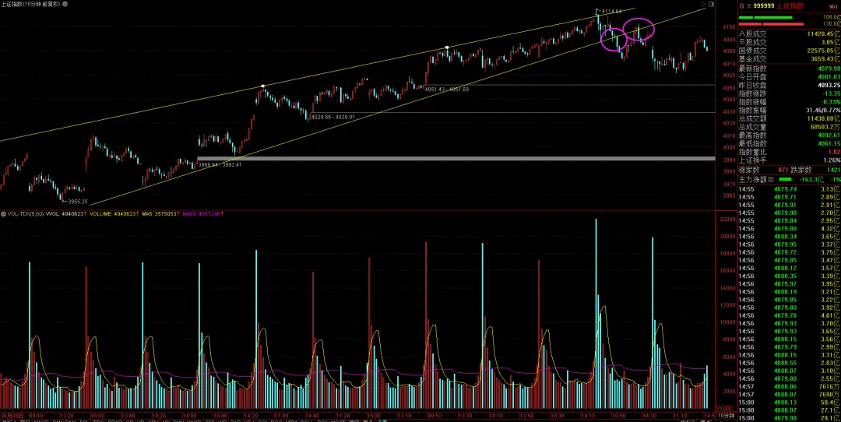This screenshot has width=841, height=422.
Task: Select the Ａ股成交 row
Action: coord(790,33)
